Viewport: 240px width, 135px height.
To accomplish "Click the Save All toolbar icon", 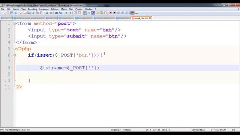I will pyautogui.click(x=16, y=13).
